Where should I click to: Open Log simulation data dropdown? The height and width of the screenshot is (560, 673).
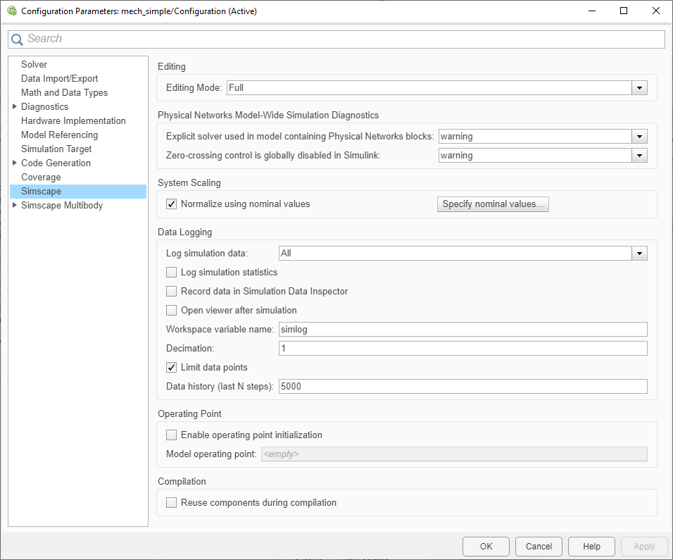click(x=639, y=254)
